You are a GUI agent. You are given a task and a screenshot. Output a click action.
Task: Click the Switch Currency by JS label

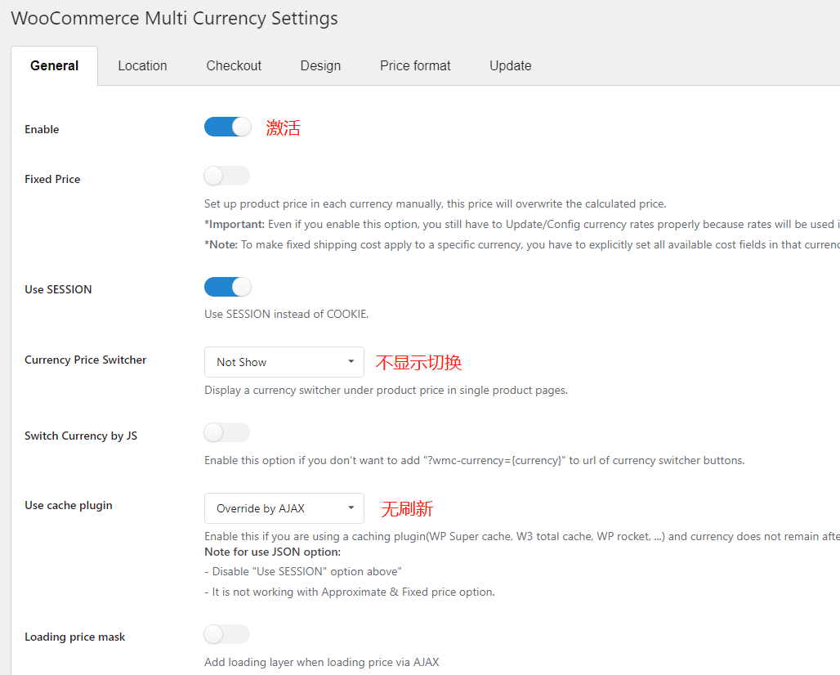81,436
